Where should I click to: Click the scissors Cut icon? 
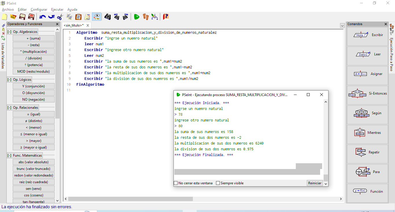[x=60, y=17]
